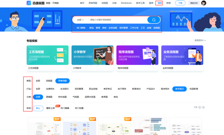Select the 校园教育 industry filter
224x135 pixels.
click(x=194, y=89)
